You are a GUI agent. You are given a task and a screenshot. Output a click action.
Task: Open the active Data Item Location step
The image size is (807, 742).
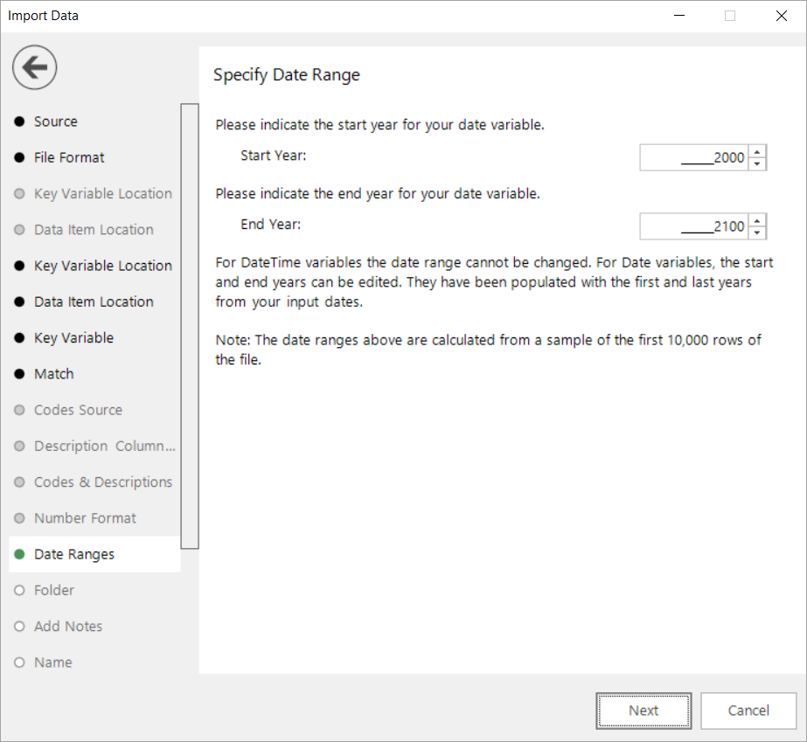pos(94,302)
